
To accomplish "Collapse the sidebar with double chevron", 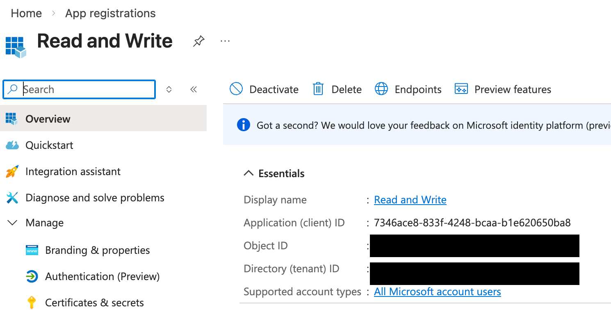I will [x=194, y=89].
